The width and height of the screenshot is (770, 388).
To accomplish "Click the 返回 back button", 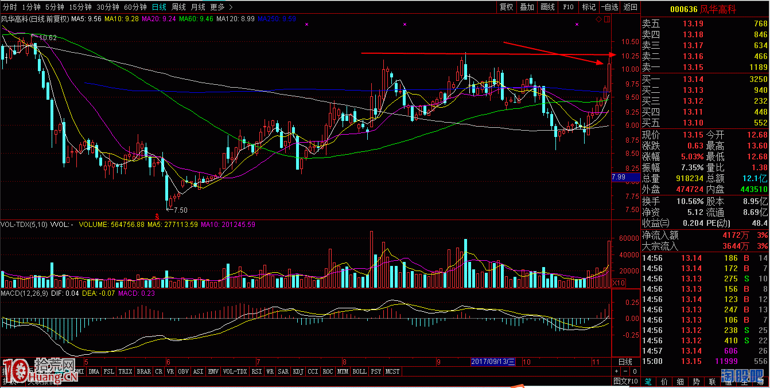I will (x=630, y=7).
